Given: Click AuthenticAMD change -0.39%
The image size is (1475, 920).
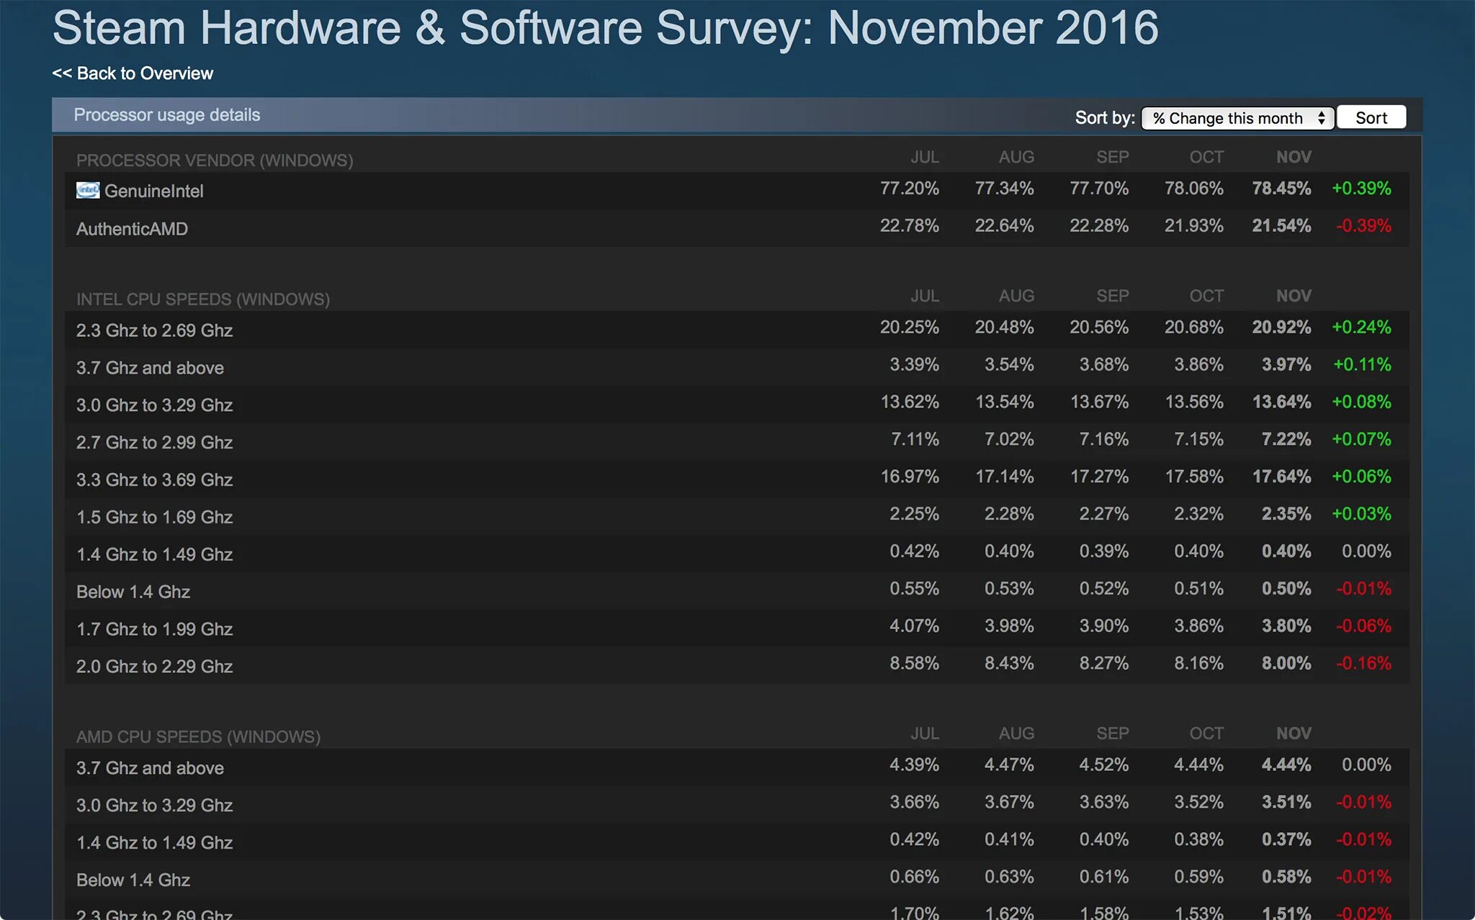Looking at the screenshot, I should coord(1363,226).
